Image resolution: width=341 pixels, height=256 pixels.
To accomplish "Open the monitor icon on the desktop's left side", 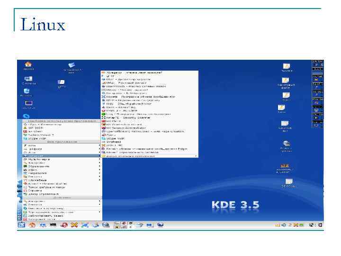I will [x=28, y=103].
